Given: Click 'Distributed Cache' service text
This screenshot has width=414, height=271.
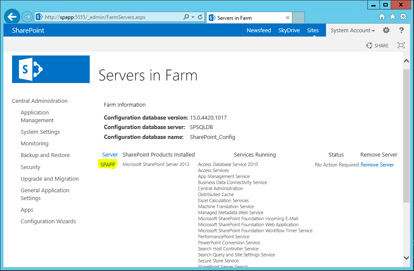Looking at the screenshot, I should [x=216, y=194].
